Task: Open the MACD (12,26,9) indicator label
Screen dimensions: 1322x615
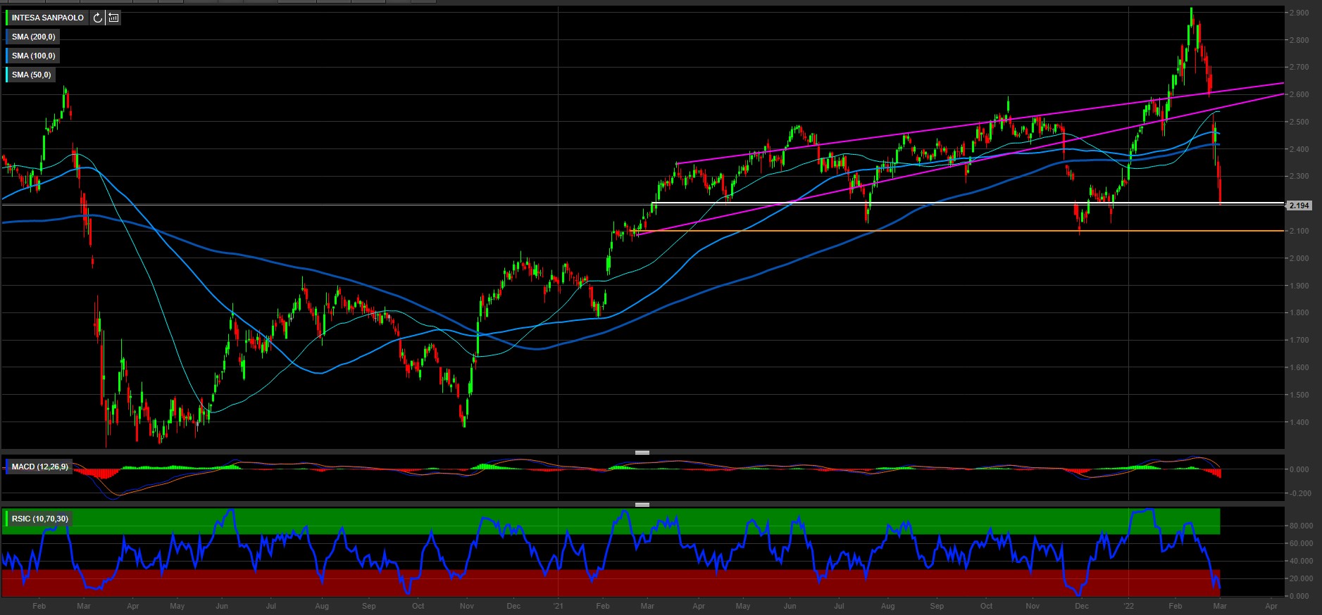Action: (40, 467)
